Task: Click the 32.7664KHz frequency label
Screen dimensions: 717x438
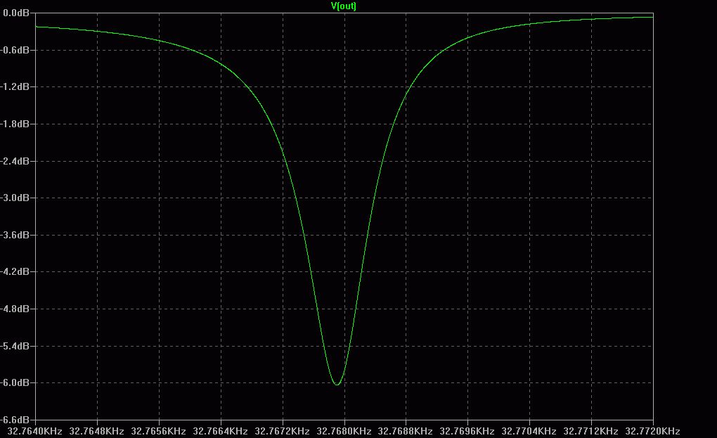Action: pos(220,431)
